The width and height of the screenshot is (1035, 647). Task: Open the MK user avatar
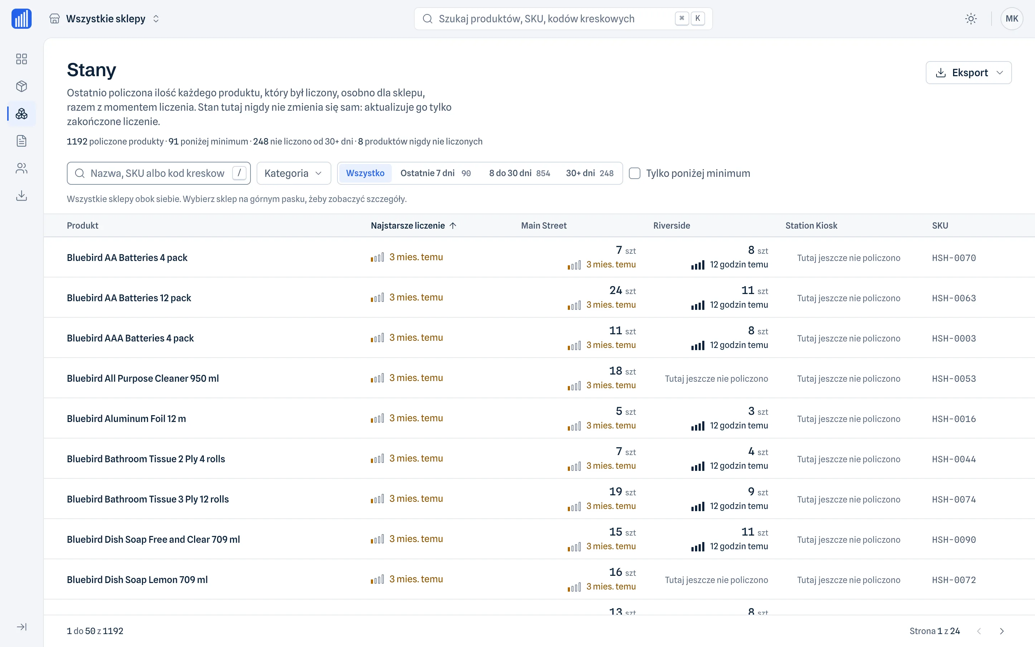click(x=1012, y=18)
